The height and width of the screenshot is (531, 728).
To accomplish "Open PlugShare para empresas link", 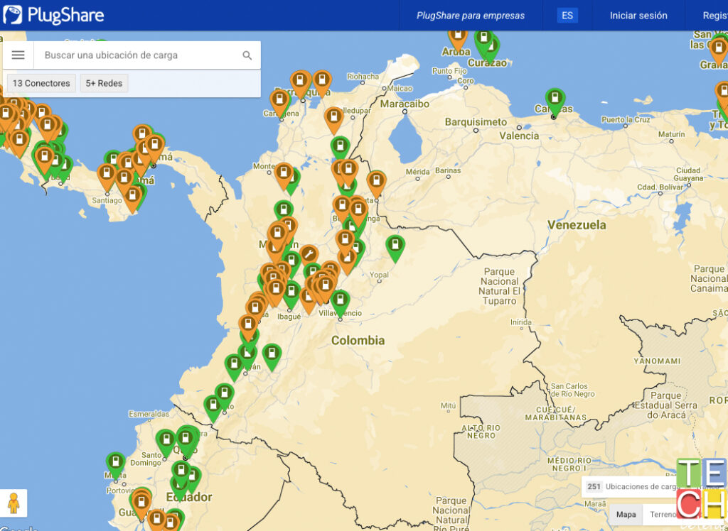I will click(470, 15).
